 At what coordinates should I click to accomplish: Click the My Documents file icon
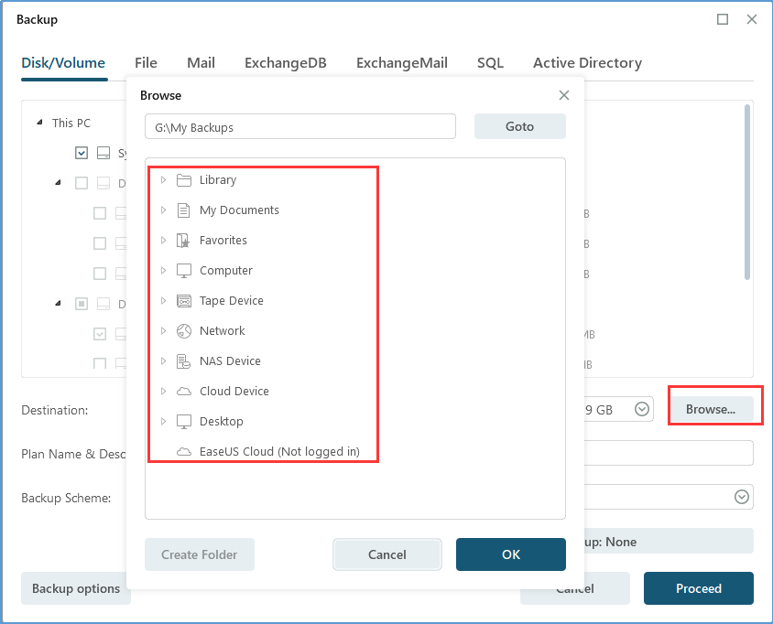click(184, 210)
